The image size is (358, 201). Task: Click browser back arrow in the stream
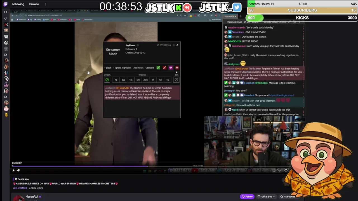coord(13,15)
